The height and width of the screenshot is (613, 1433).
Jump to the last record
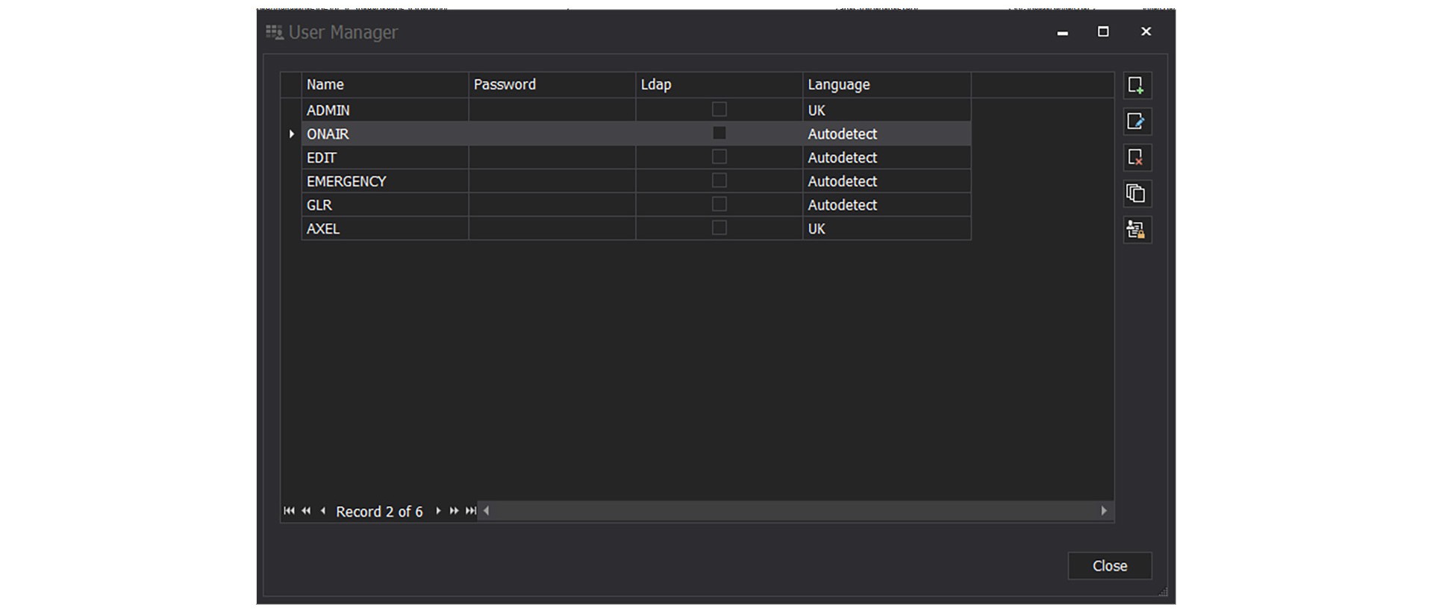coord(470,511)
